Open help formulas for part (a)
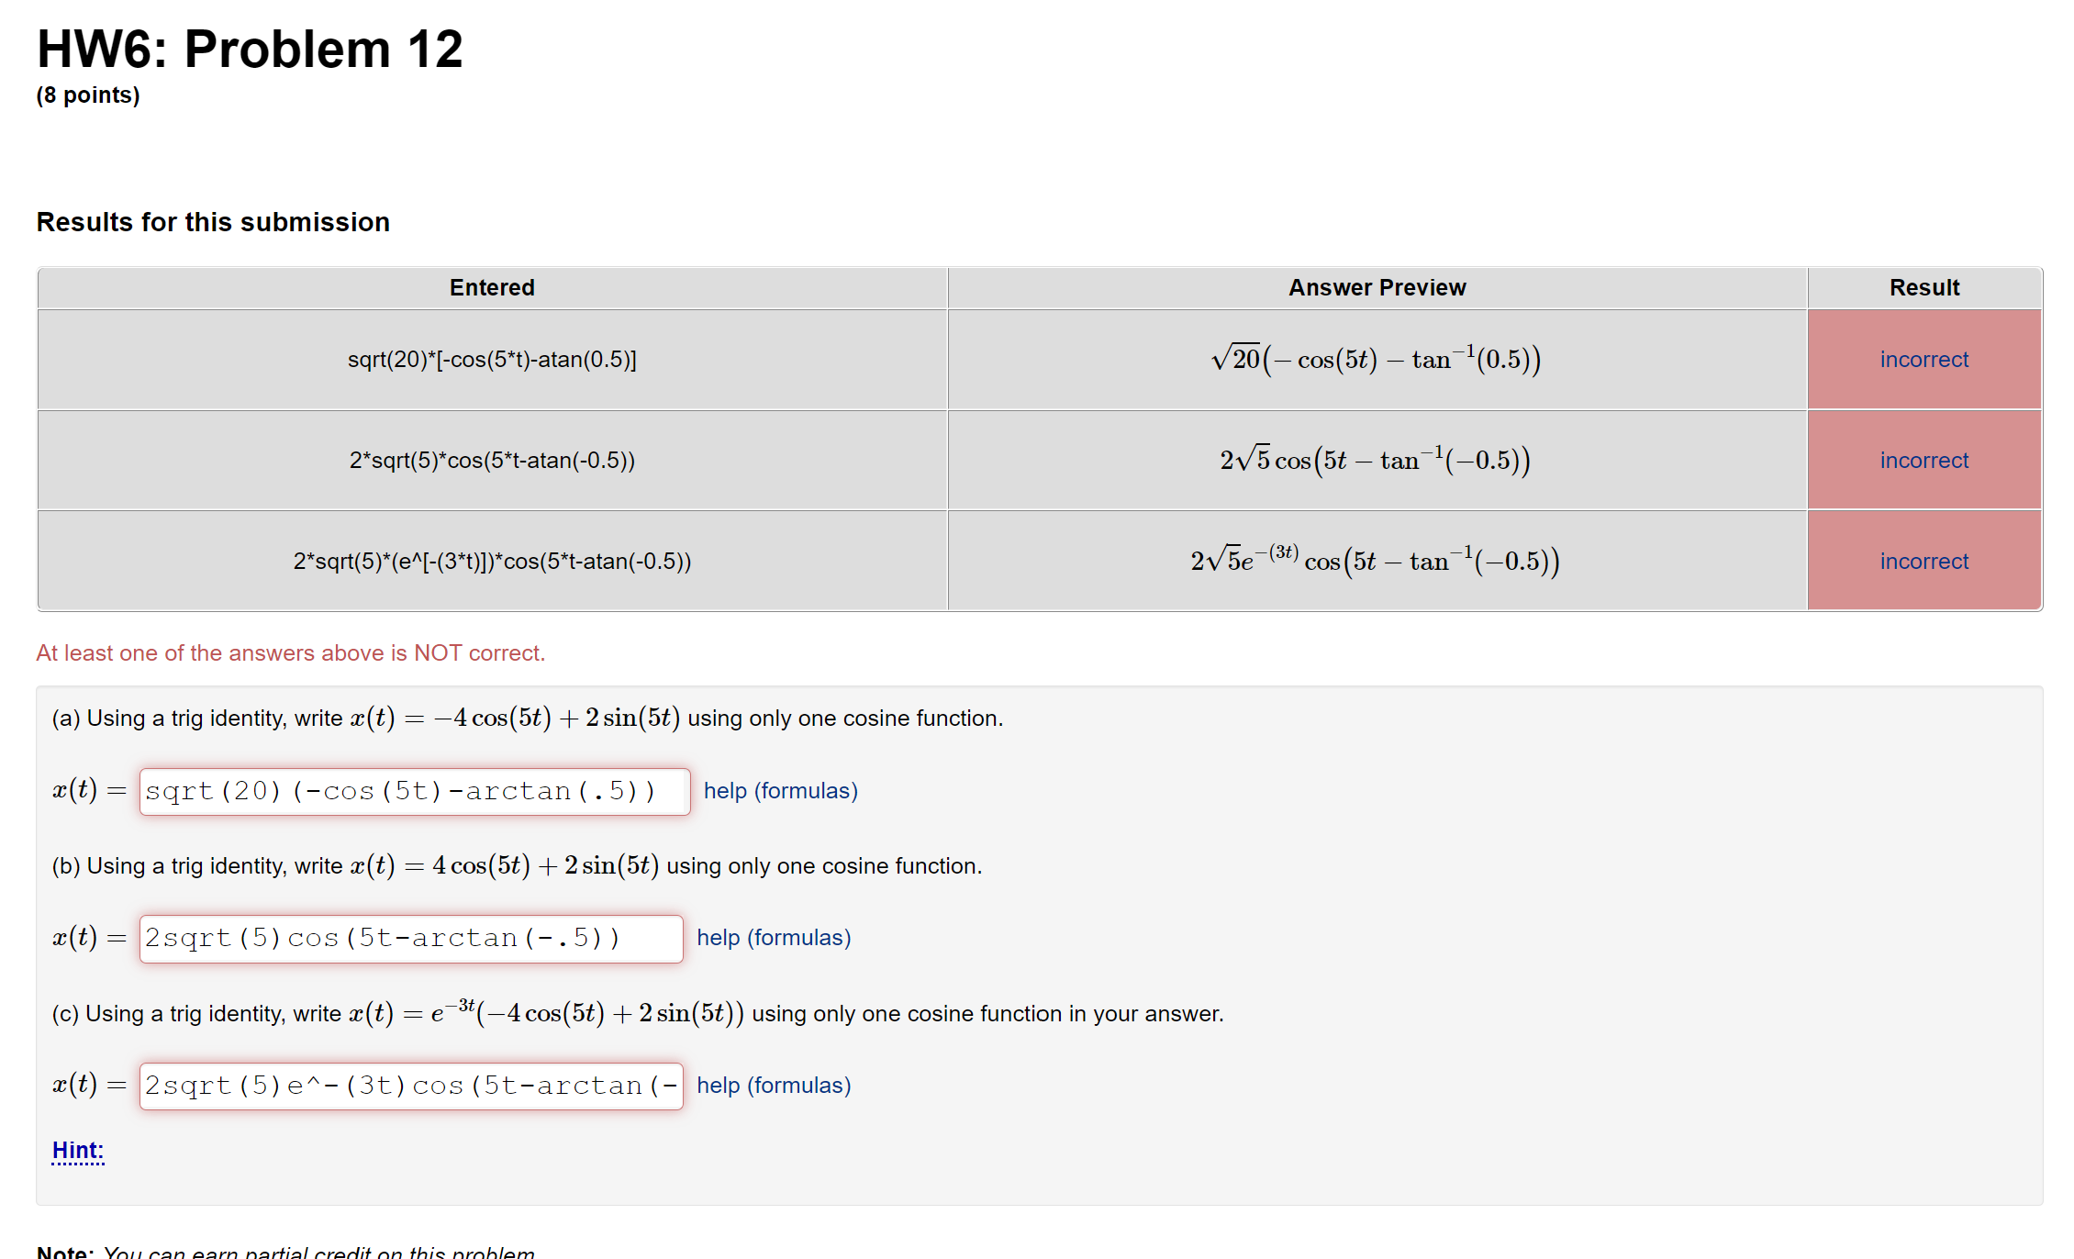 point(780,790)
